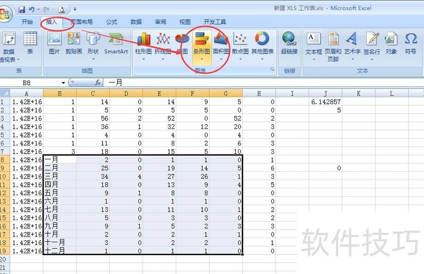Insert a line chart (折线图)
Image resolution: width=424 pixels, height=274 pixels.
click(163, 44)
